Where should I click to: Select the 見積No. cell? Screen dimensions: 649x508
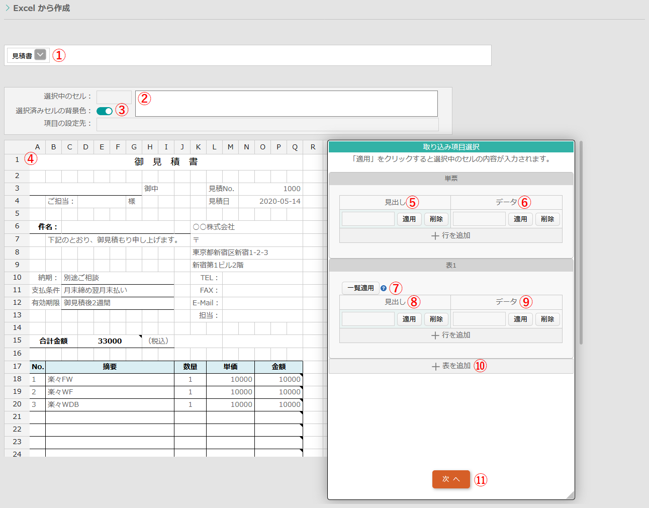tap(222, 189)
